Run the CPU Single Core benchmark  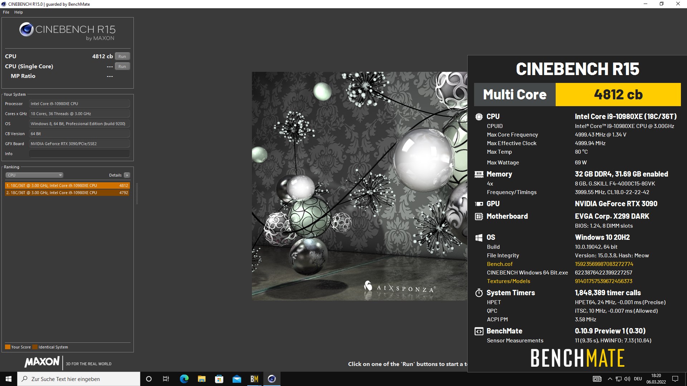(122, 66)
